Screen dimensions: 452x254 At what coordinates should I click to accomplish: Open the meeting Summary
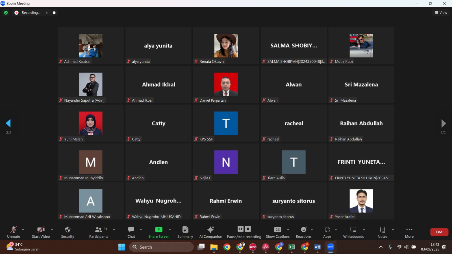[x=185, y=230]
